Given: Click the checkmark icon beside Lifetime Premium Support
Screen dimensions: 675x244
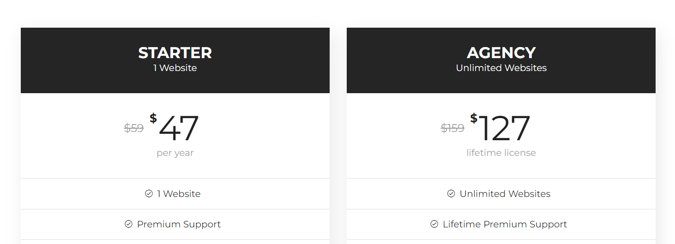Looking at the screenshot, I should (x=434, y=224).
